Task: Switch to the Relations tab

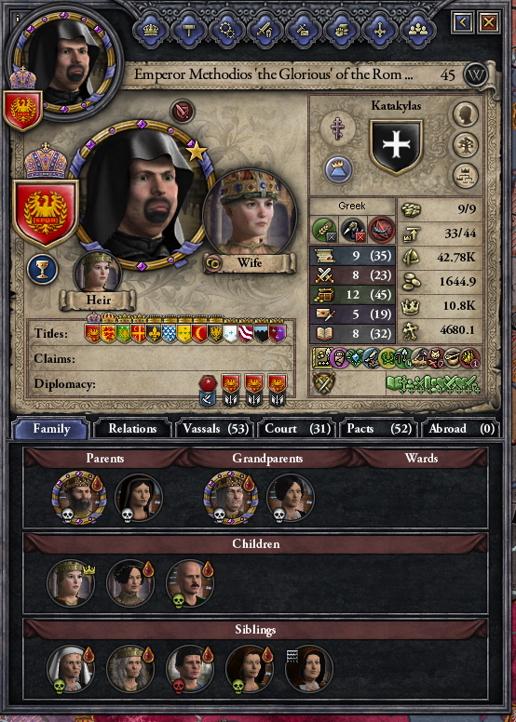Action: (132, 429)
